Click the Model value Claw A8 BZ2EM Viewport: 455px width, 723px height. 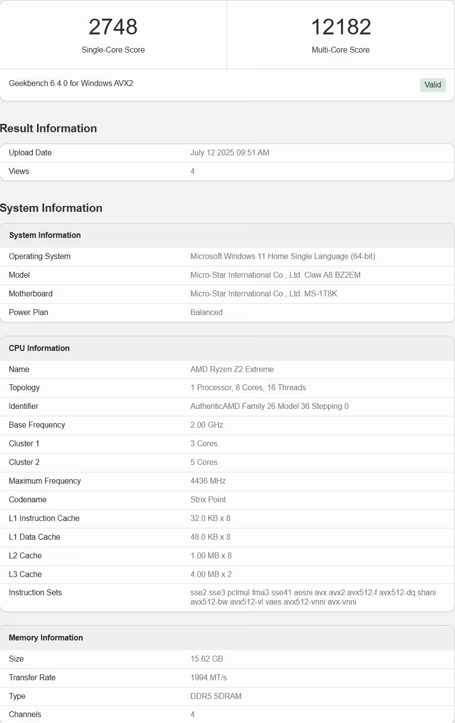275,275
